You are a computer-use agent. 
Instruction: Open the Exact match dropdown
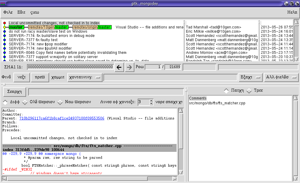(x=250, y=77)
